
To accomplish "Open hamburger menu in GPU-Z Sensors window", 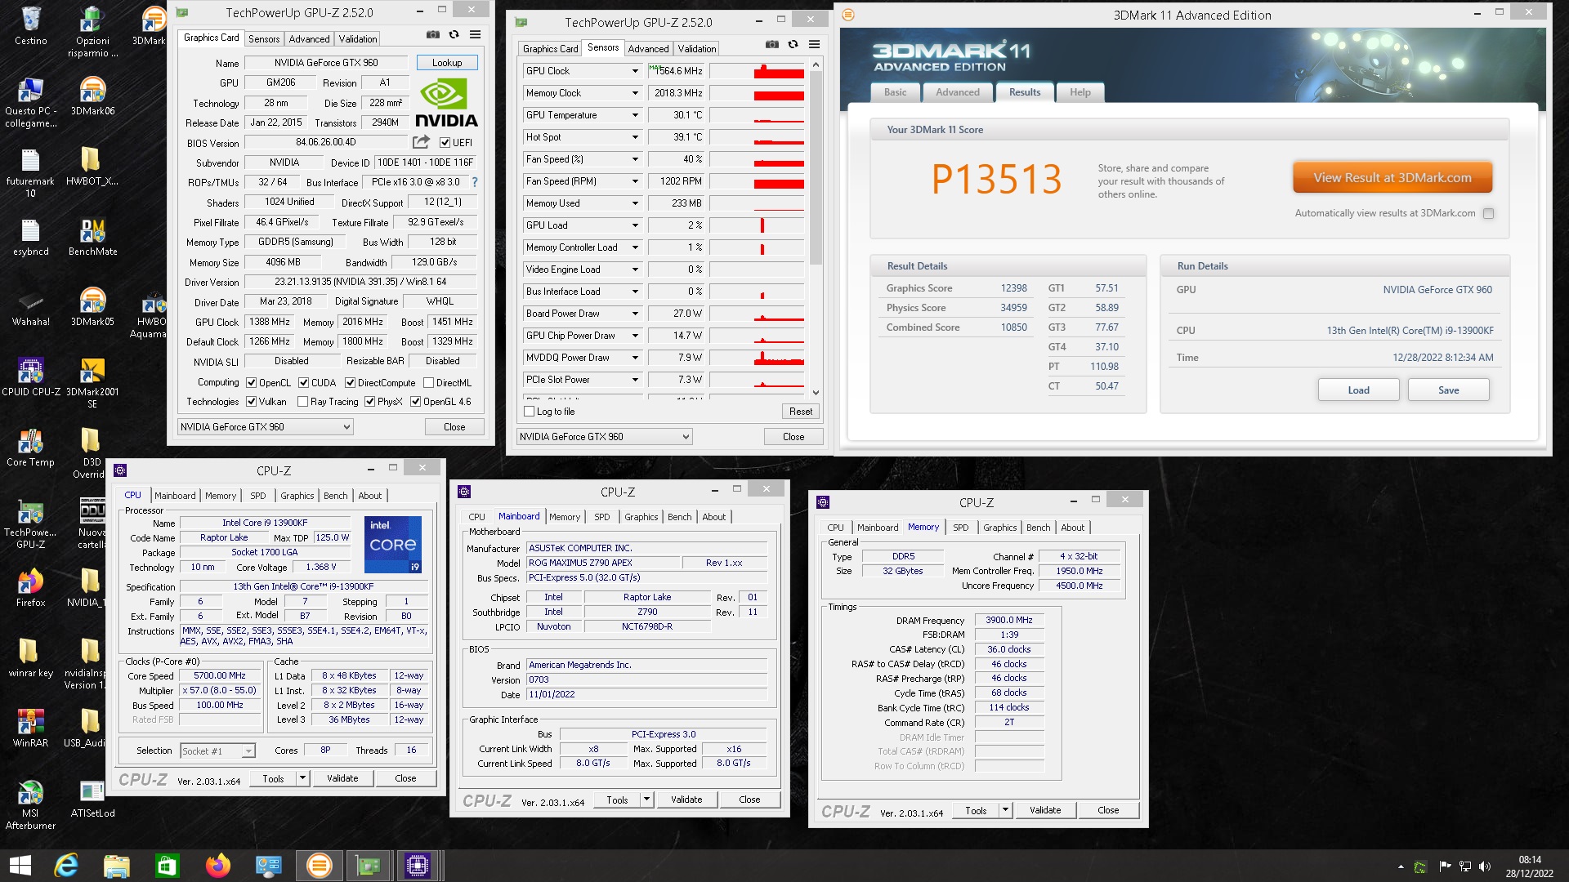I will point(814,44).
